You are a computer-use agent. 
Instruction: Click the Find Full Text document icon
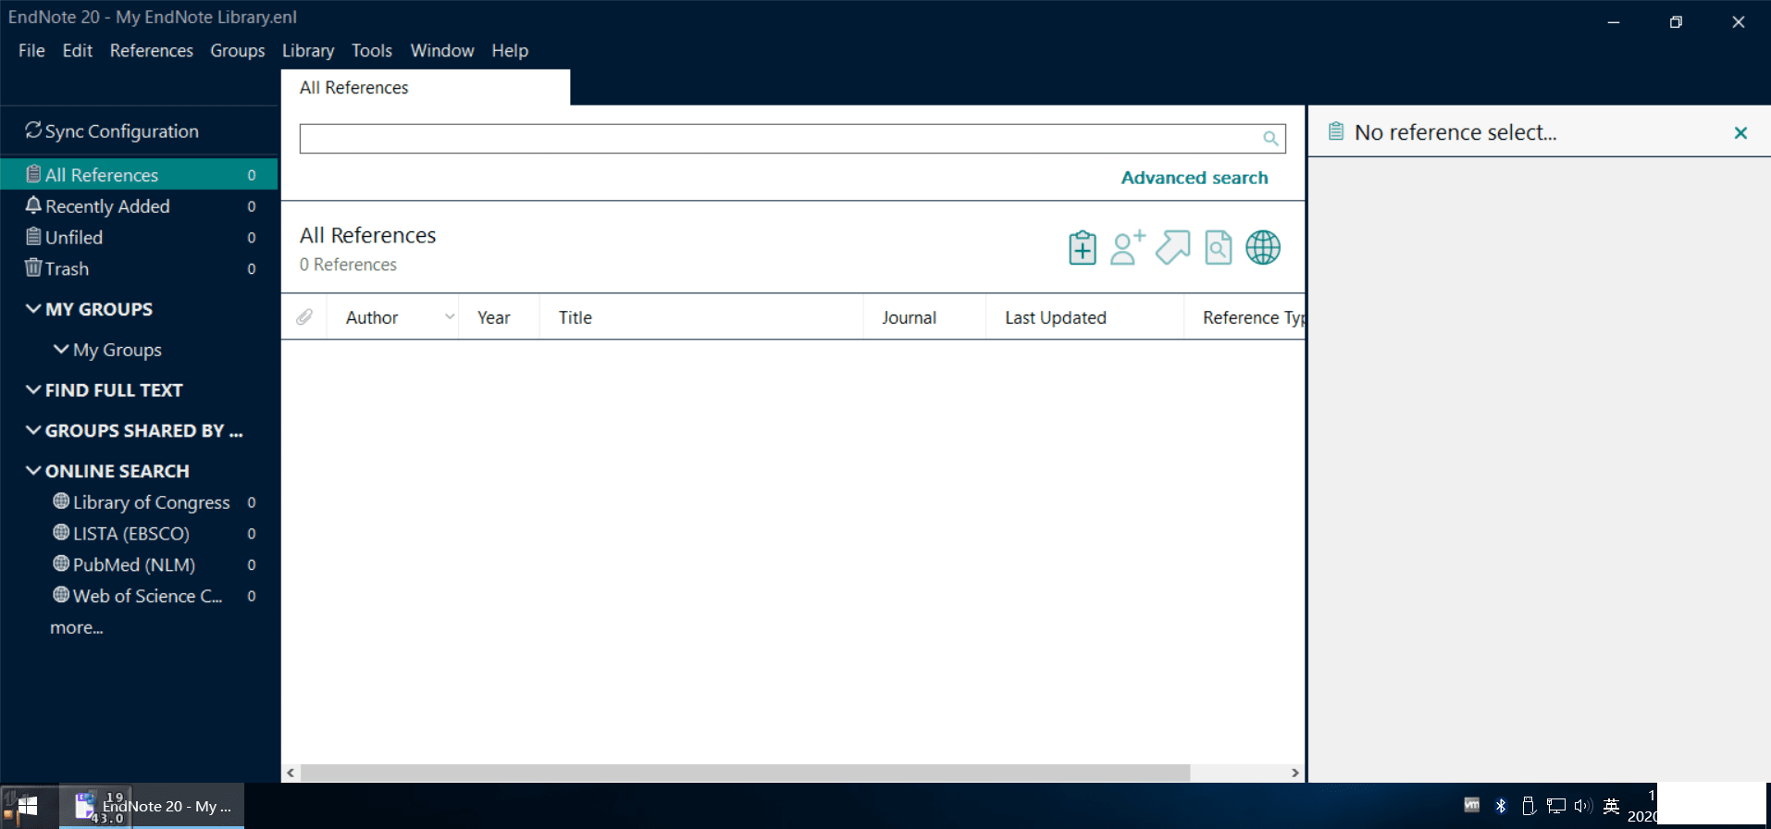1218,248
